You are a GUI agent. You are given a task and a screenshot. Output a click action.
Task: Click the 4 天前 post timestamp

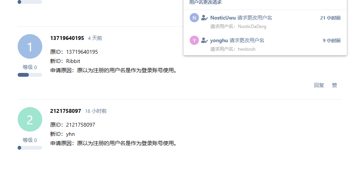pyautogui.click(x=95, y=38)
